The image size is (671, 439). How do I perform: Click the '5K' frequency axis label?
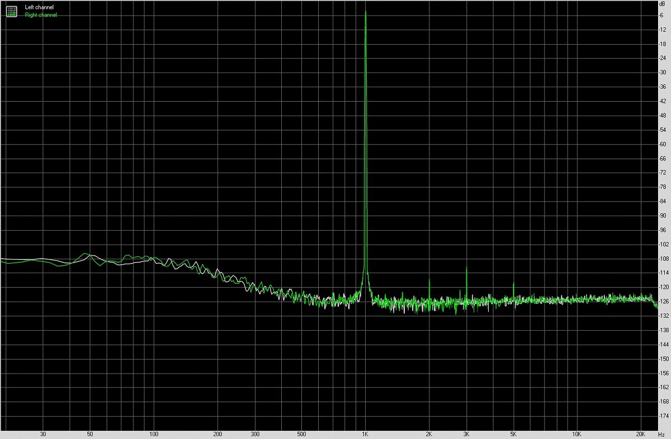[x=513, y=434]
